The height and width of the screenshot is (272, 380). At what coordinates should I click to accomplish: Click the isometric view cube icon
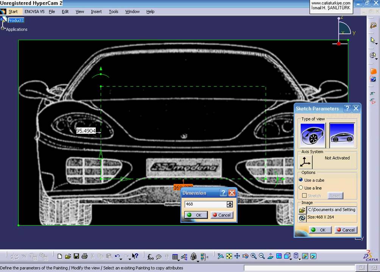pos(287,256)
